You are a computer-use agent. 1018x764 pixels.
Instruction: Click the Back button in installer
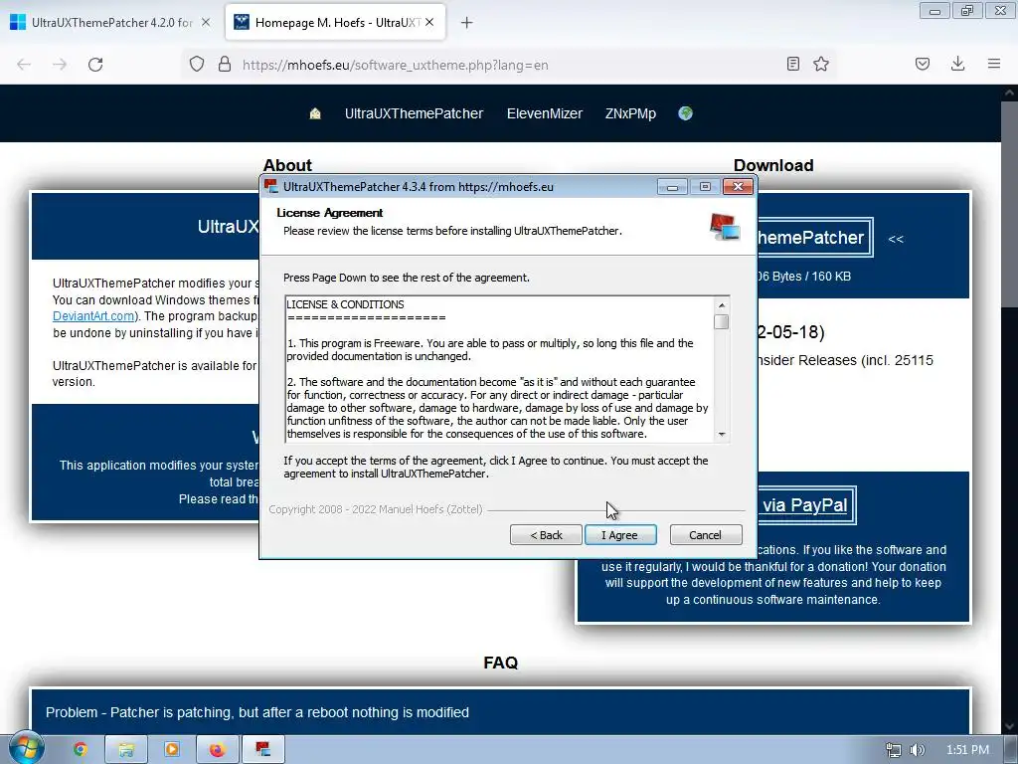(x=546, y=534)
